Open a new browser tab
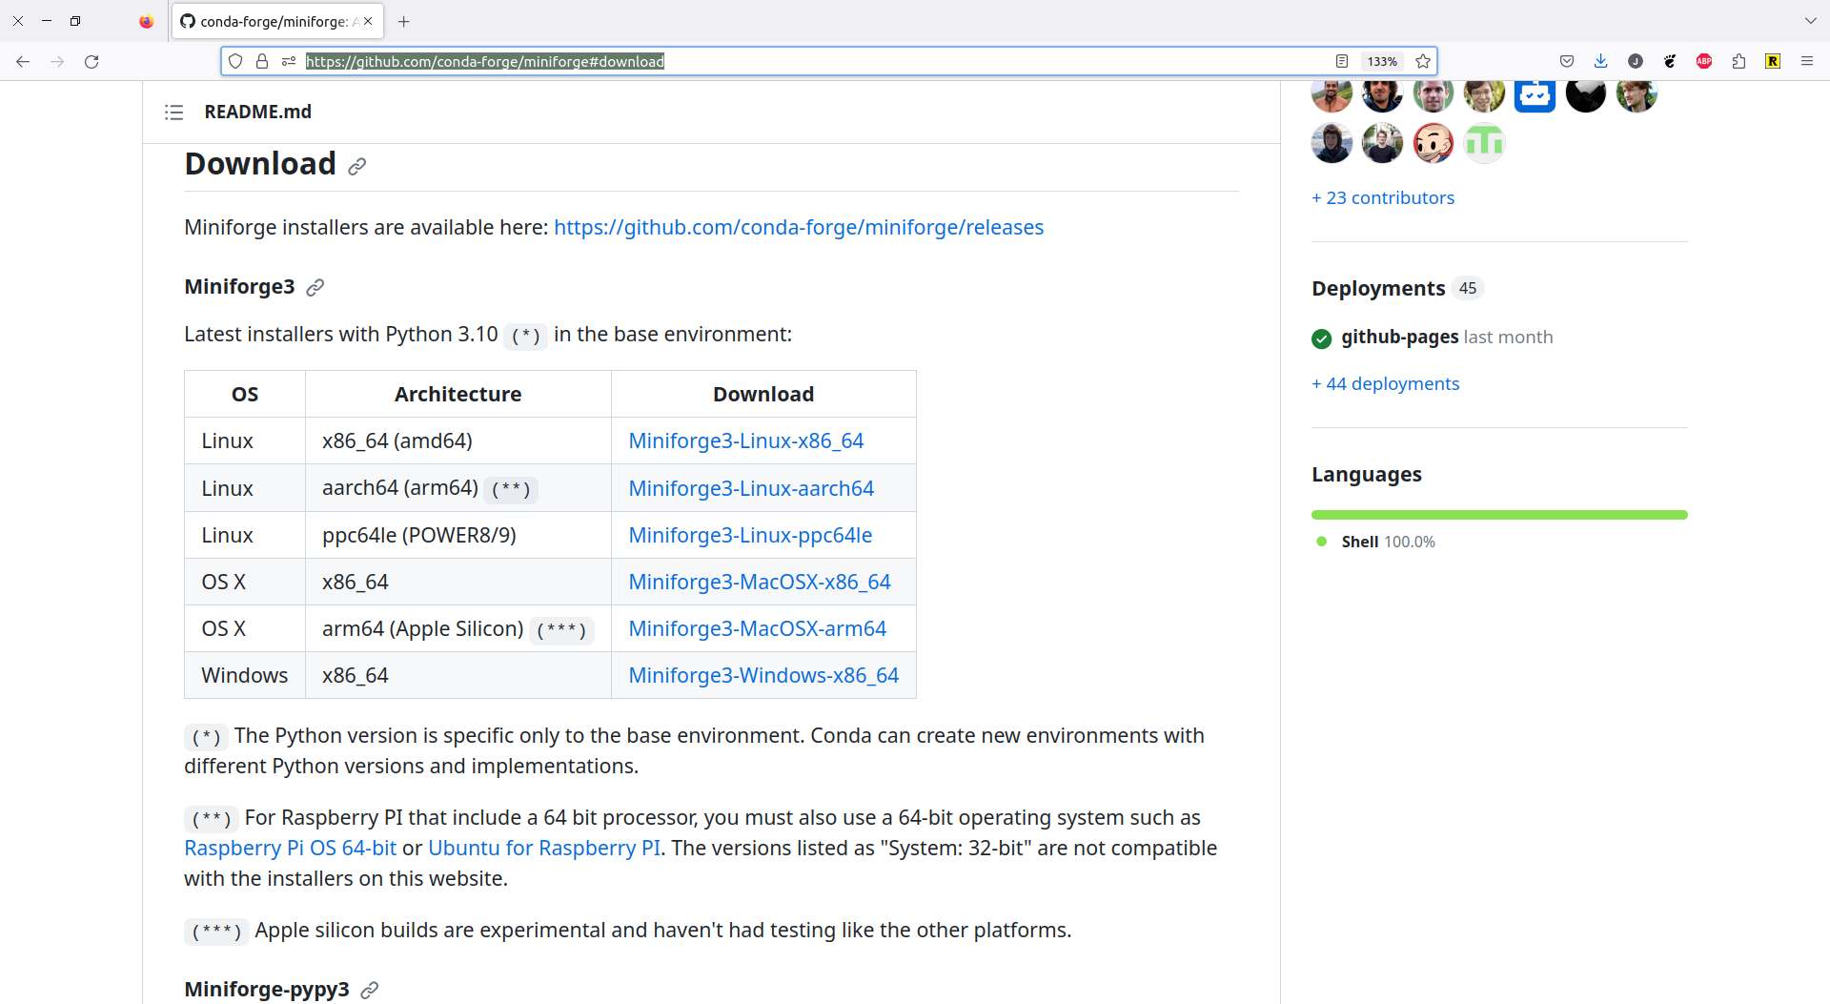Image resolution: width=1830 pixels, height=1004 pixels. (404, 21)
